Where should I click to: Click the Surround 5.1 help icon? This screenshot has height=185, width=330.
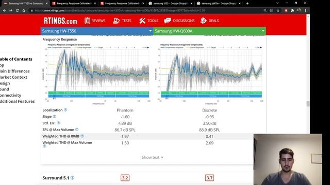(x=72, y=178)
